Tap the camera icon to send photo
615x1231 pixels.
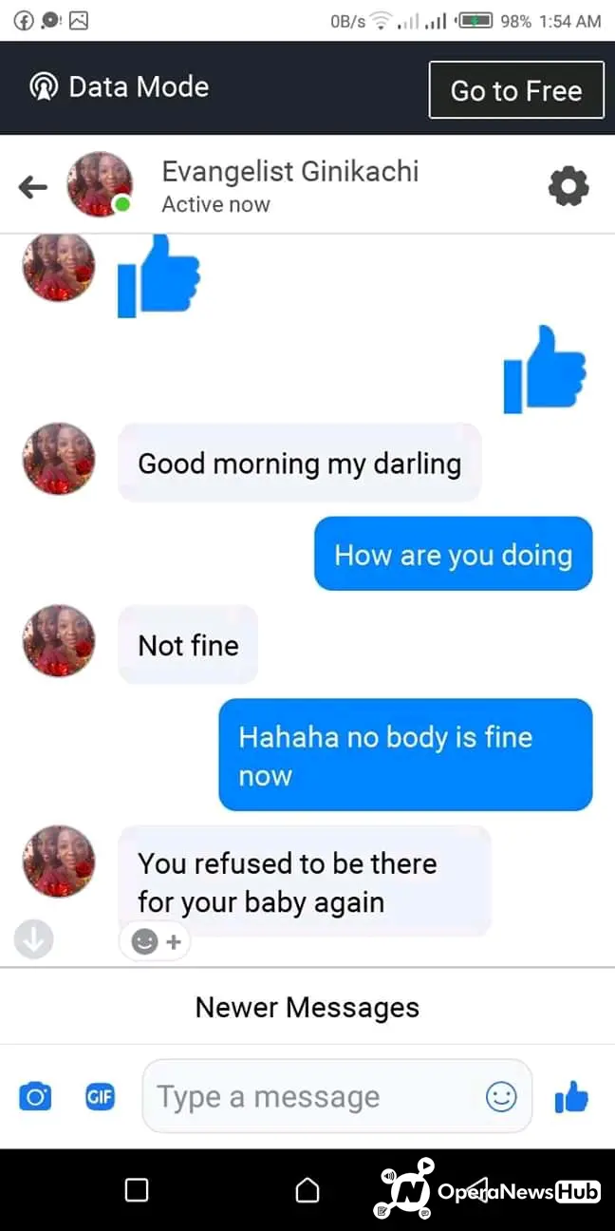pos(35,1097)
